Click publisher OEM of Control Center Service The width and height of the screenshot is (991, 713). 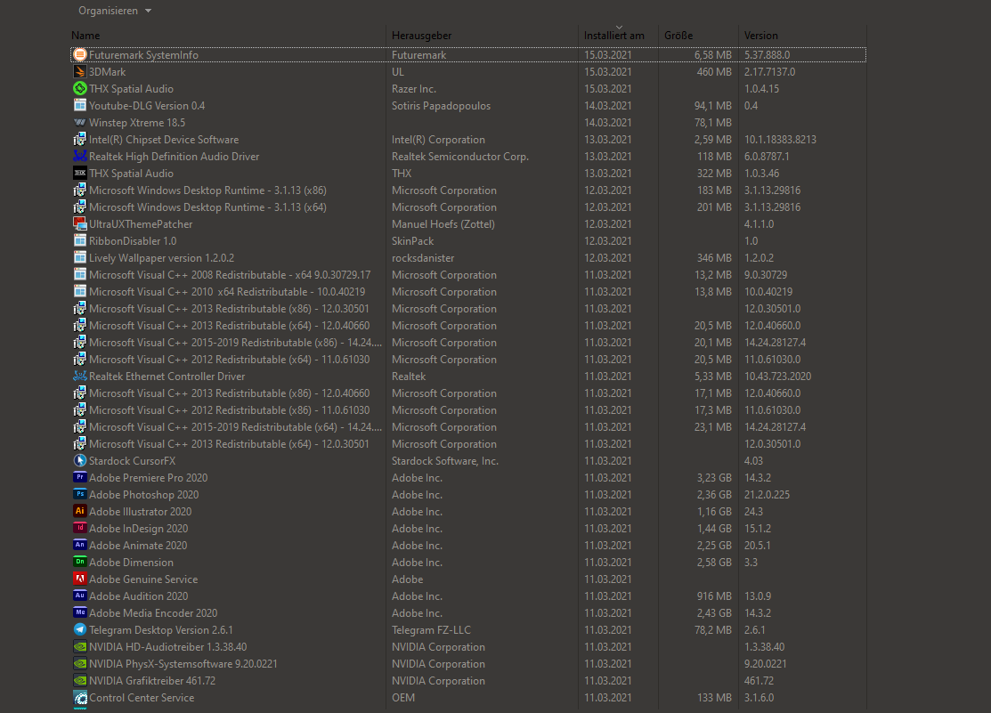[x=403, y=698]
